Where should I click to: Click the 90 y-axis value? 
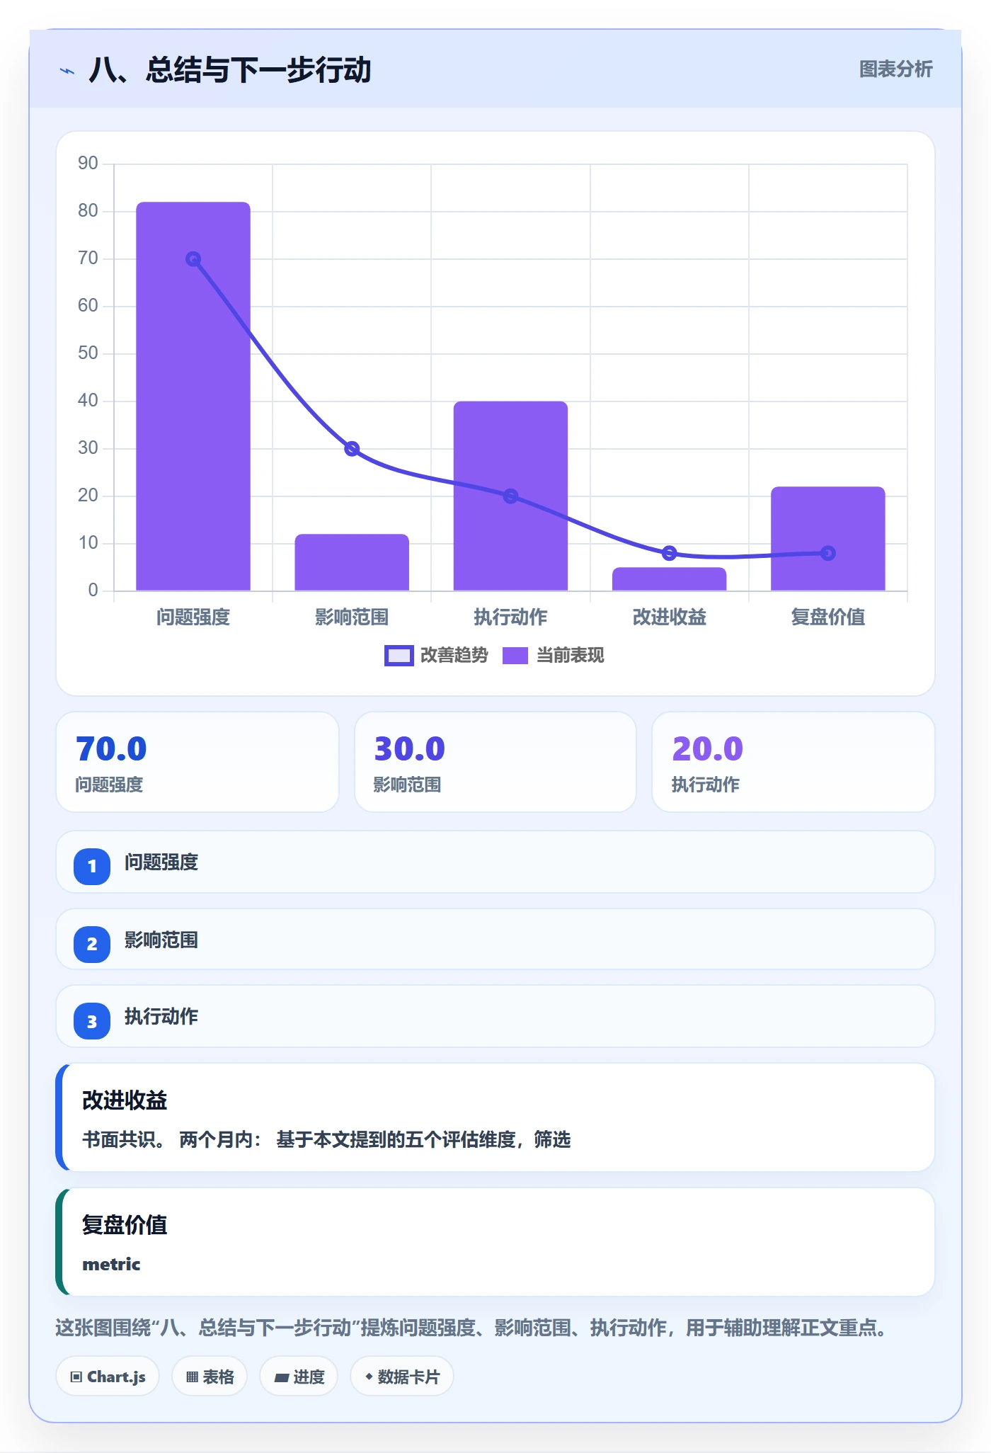(x=88, y=164)
